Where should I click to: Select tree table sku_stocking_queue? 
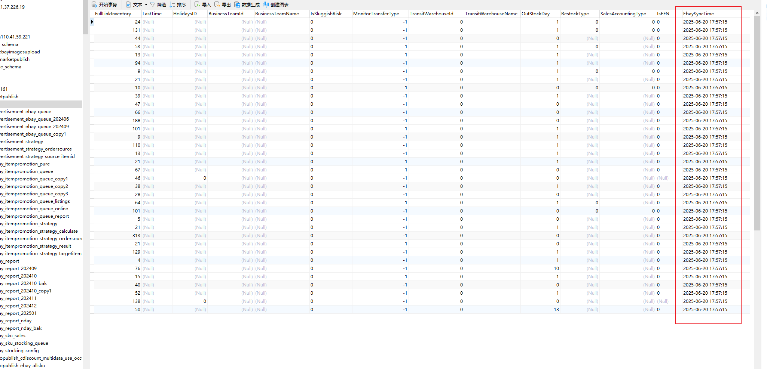pyautogui.click(x=24, y=343)
